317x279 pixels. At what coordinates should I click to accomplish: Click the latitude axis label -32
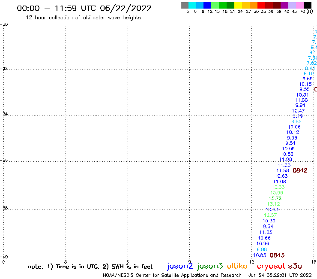point(4,69)
